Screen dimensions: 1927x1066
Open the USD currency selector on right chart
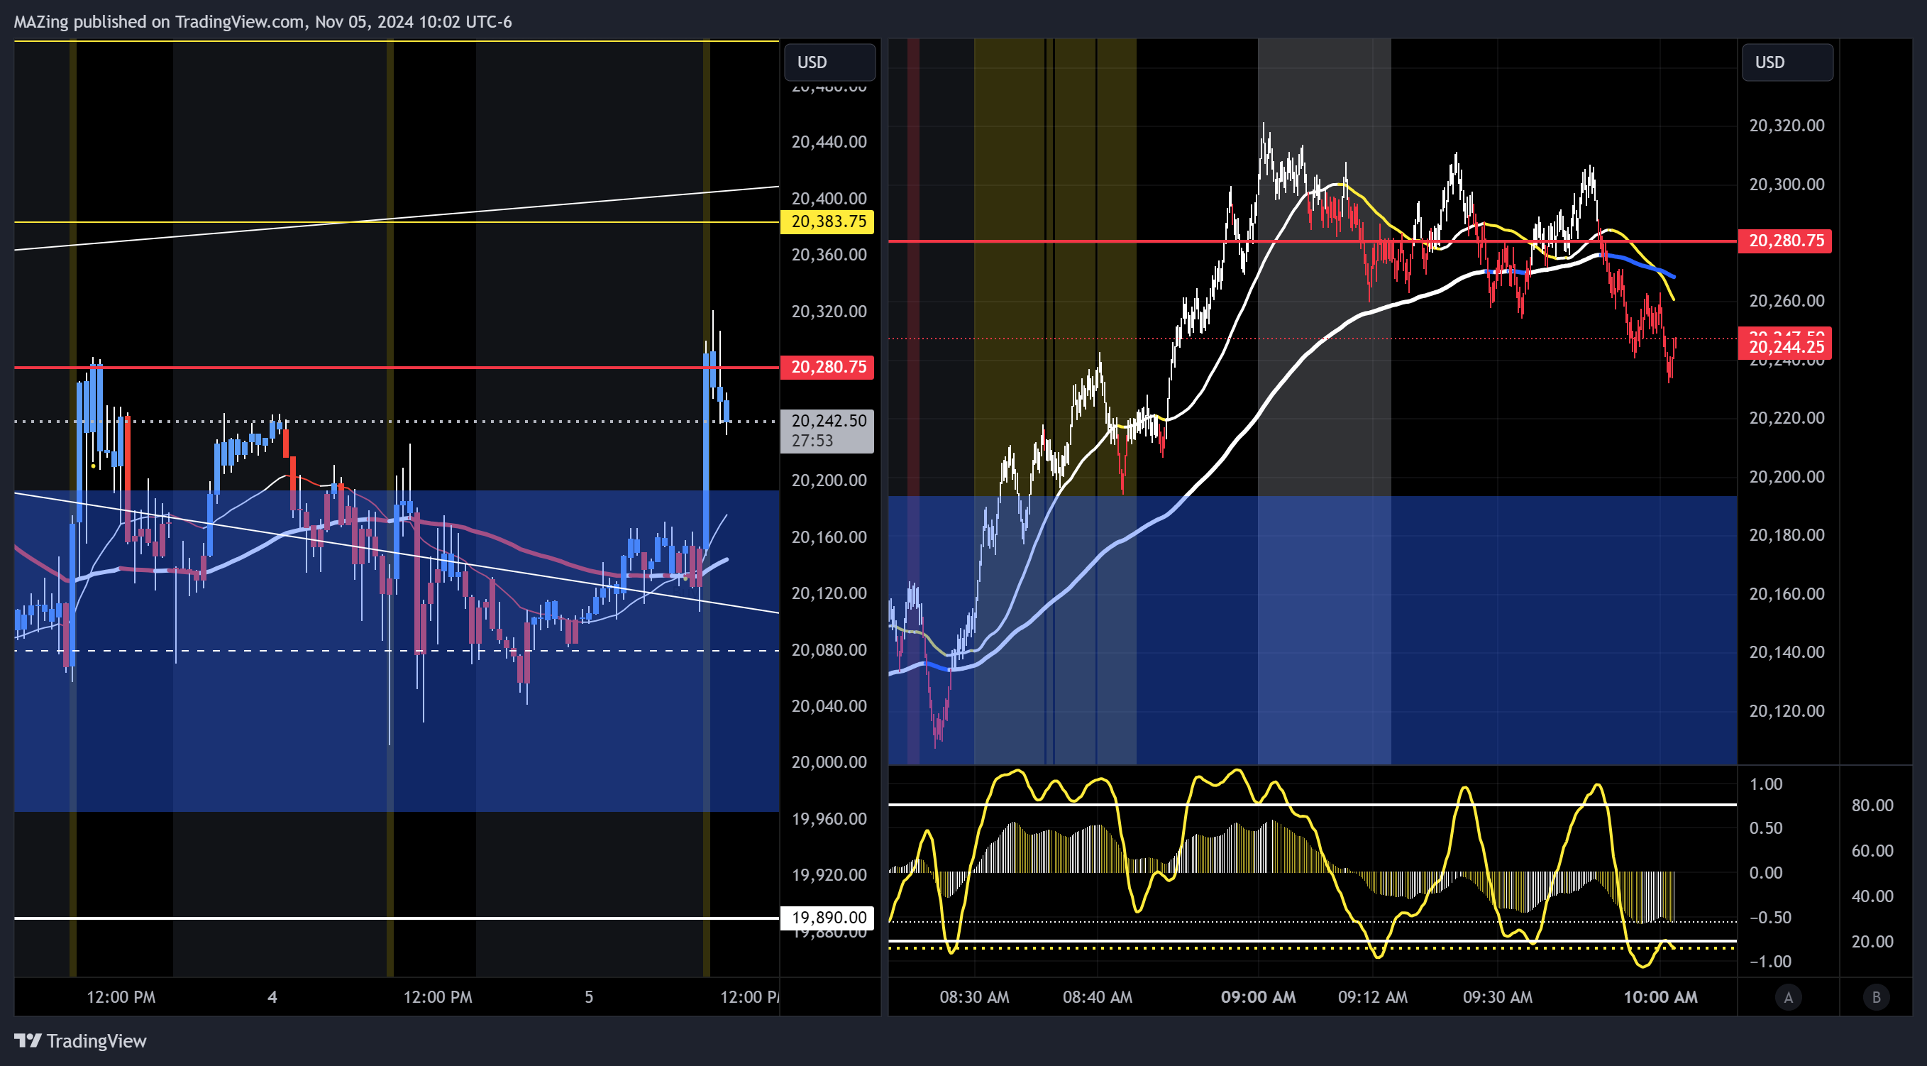click(1787, 62)
